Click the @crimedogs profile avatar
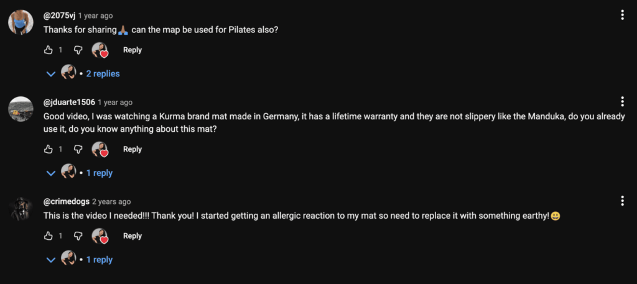The width and height of the screenshot is (637, 284). pyautogui.click(x=20, y=208)
